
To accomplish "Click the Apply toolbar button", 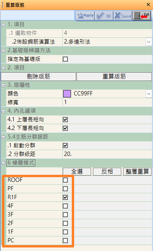I will 85,16.
